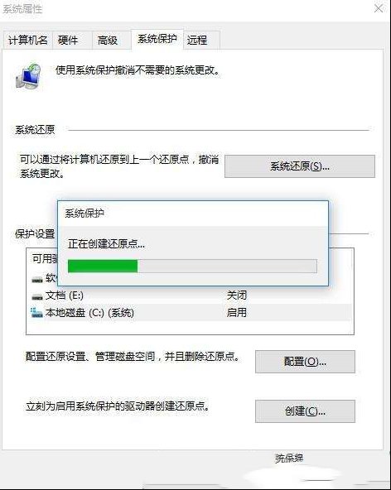Open the 配置(O)... settings button
The height and width of the screenshot is (490, 391).
coord(305,362)
